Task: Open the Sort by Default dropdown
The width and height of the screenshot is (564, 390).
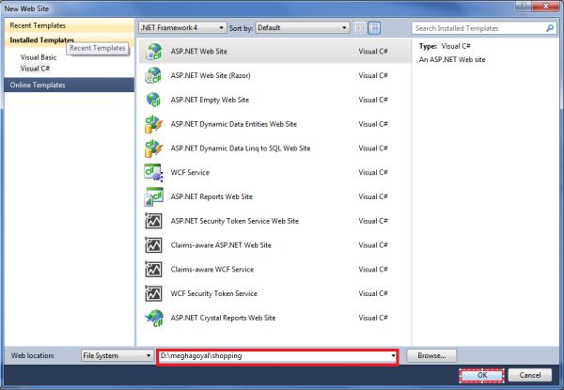Action: point(302,27)
